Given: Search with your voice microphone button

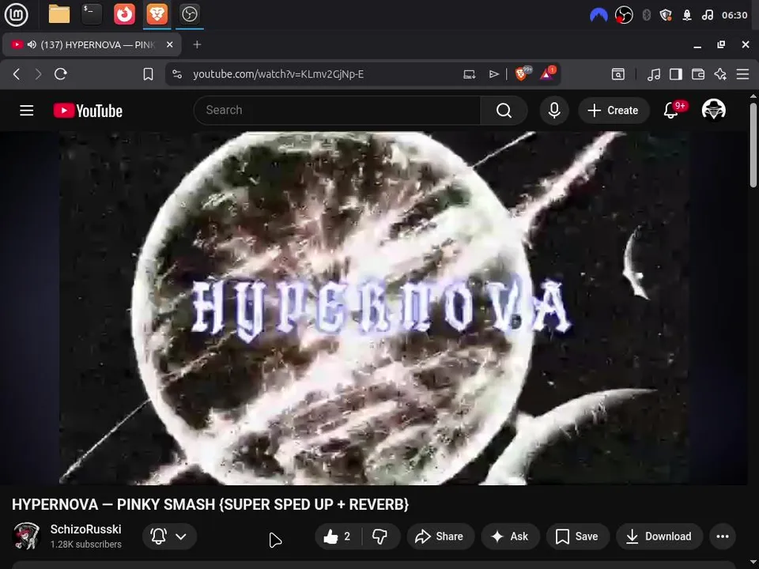Looking at the screenshot, I should point(554,111).
